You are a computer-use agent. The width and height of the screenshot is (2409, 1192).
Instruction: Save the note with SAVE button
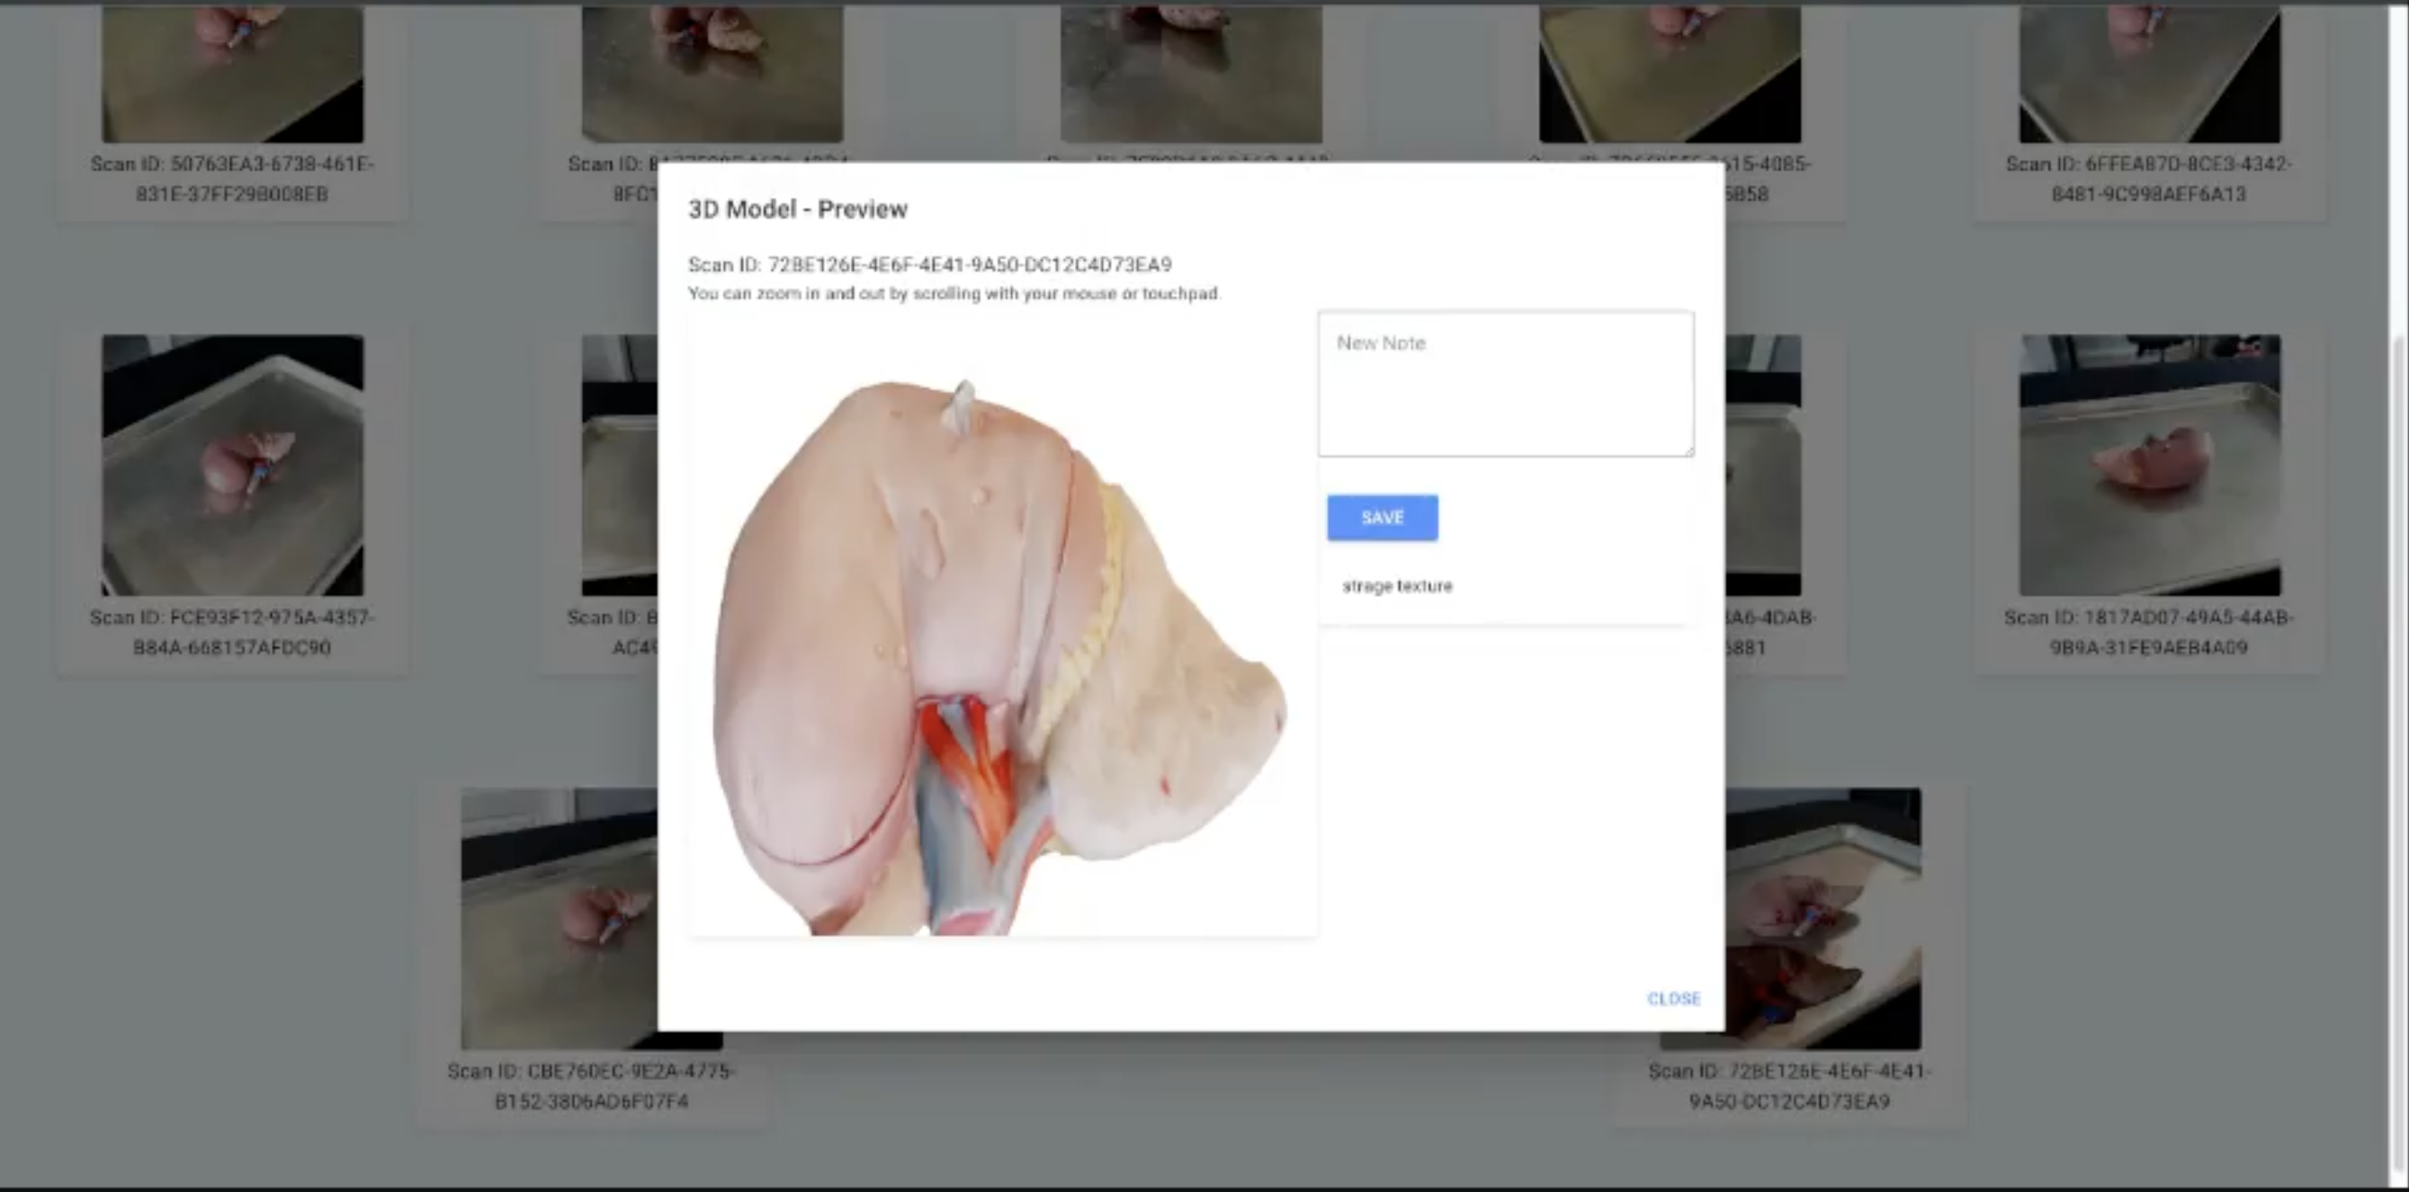pyautogui.click(x=1383, y=518)
